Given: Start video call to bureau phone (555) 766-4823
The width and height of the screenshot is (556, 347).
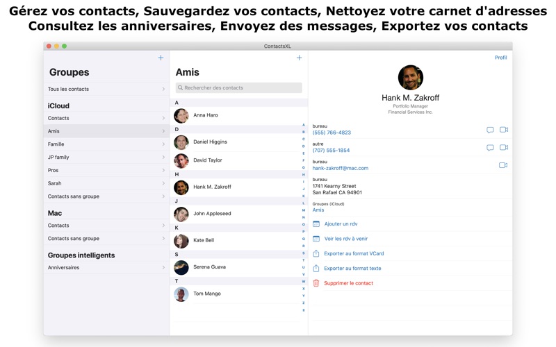Looking at the screenshot, I should pos(503,130).
